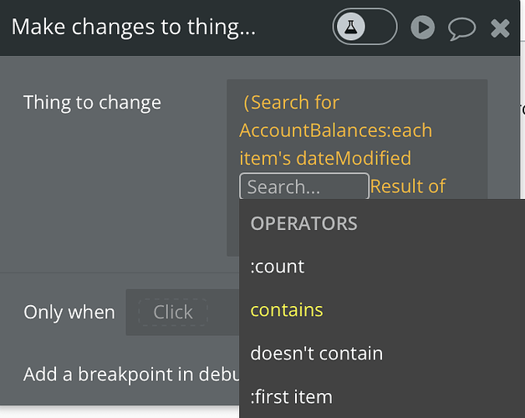Click the each item's dateModified expression text
Viewport: 525px width, 418px height.
[x=325, y=158]
